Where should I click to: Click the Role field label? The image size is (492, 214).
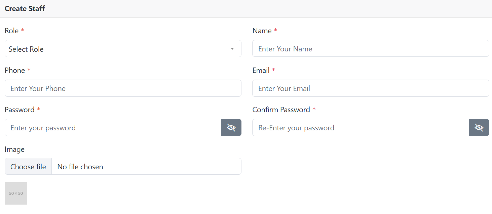point(12,31)
